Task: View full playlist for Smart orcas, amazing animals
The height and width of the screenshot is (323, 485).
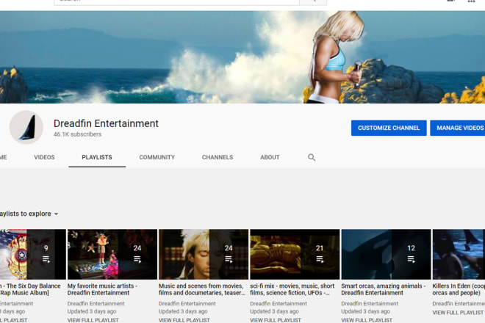Action: click(x=367, y=320)
